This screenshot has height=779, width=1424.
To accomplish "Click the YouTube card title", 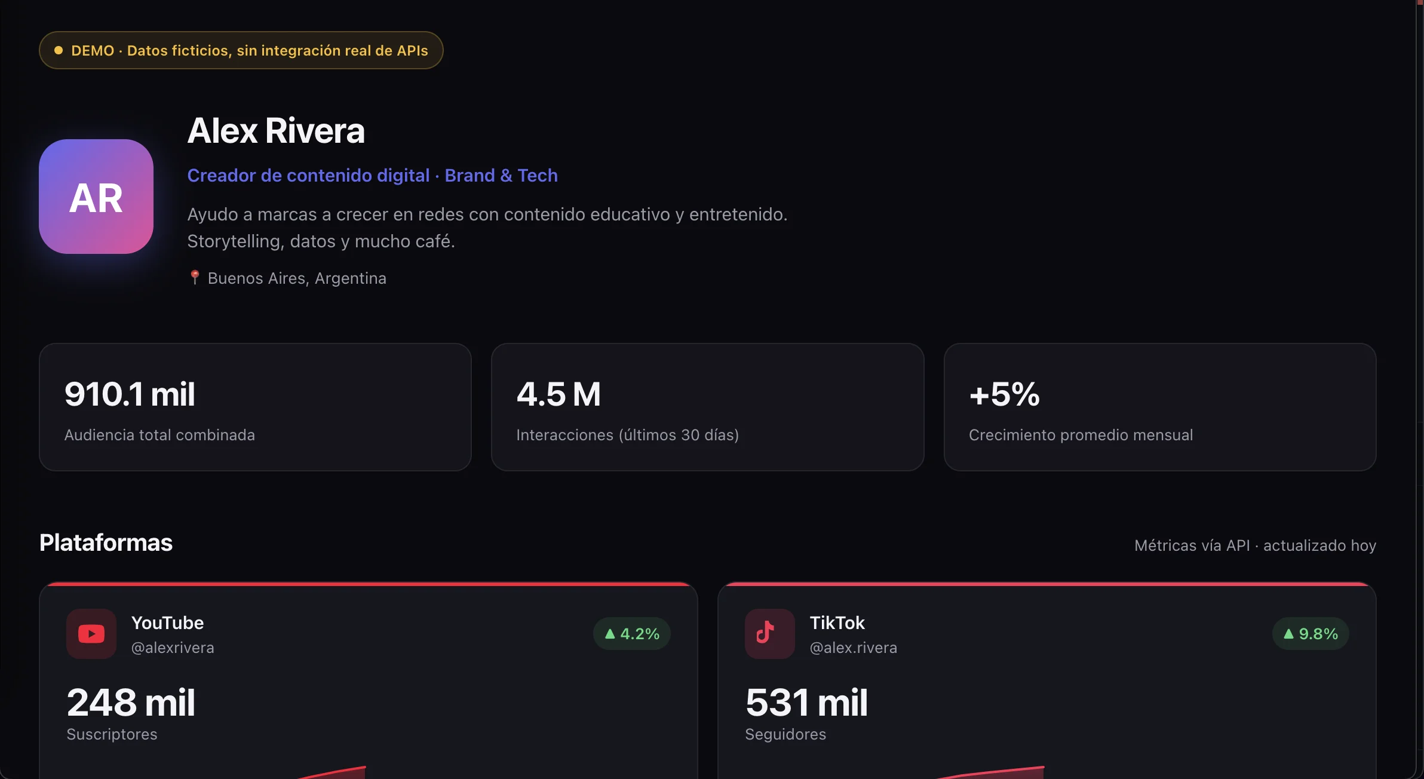I will tap(168, 622).
